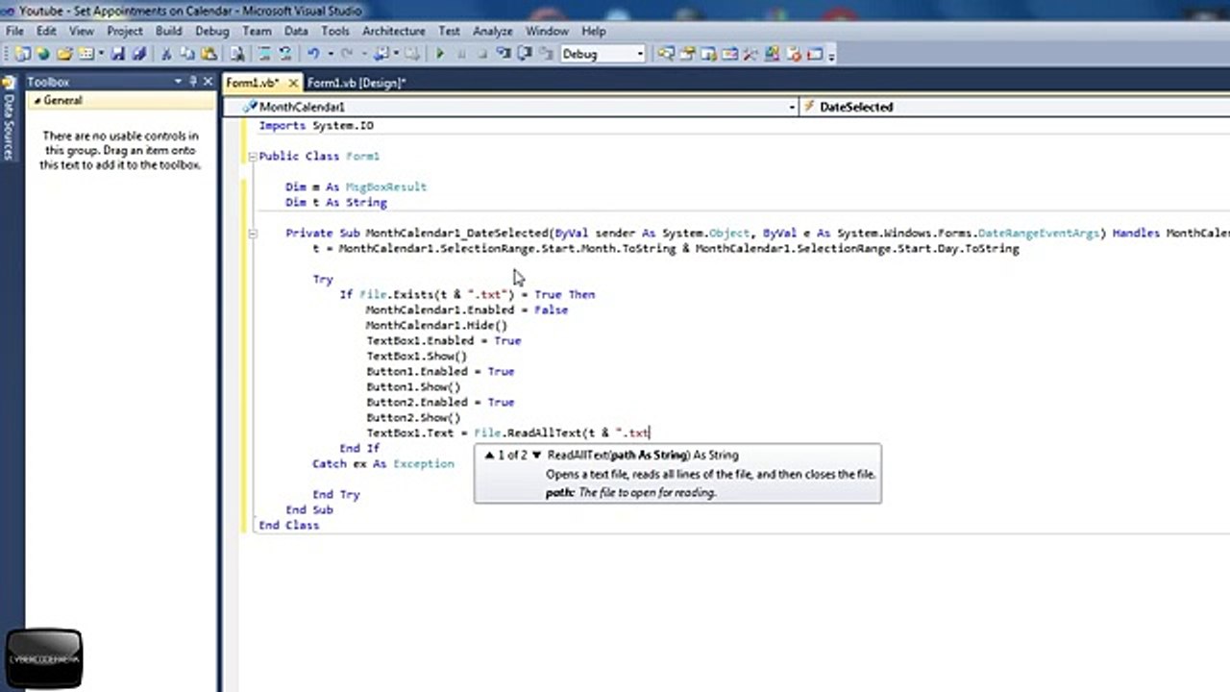The height and width of the screenshot is (692, 1230).
Task: Click the 'TextBox1.Enabled = True' code line
Action: point(444,340)
